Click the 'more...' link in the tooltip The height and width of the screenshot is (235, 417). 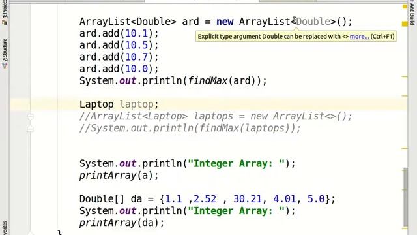(359, 37)
